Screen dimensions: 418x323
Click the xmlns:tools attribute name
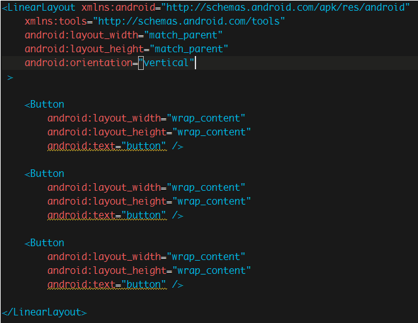point(55,21)
